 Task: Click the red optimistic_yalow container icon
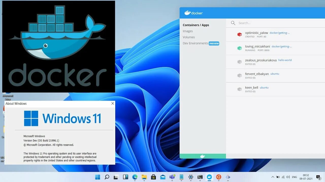239,34
